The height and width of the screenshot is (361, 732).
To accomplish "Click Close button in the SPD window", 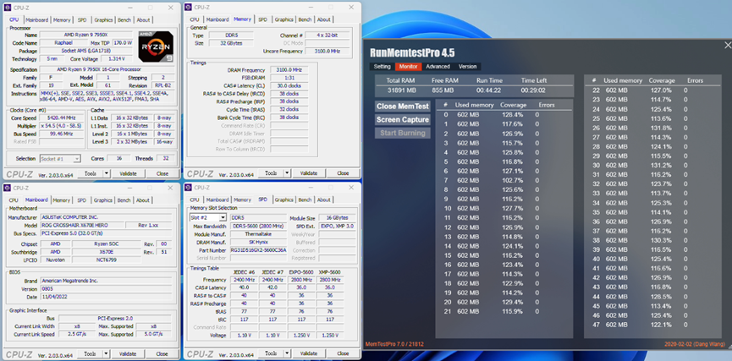I will 343,353.
